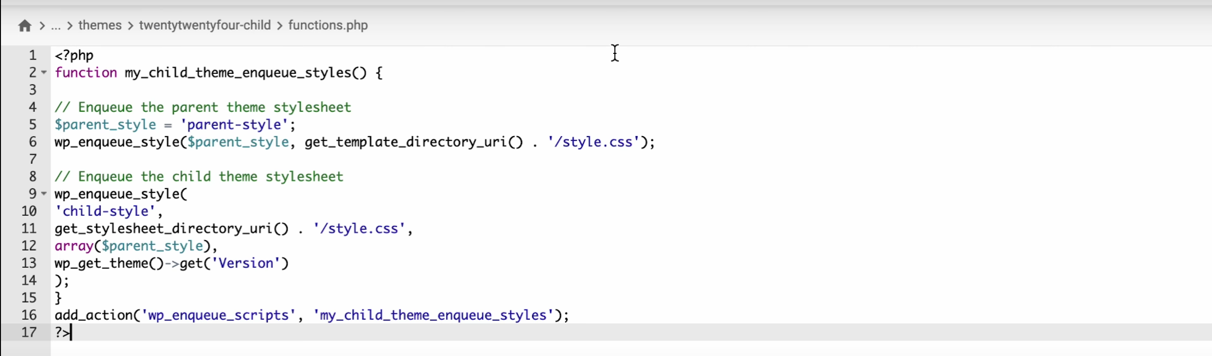Open the themes folder breadcrumb
Image resolution: width=1212 pixels, height=356 pixels.
[100, 25]
